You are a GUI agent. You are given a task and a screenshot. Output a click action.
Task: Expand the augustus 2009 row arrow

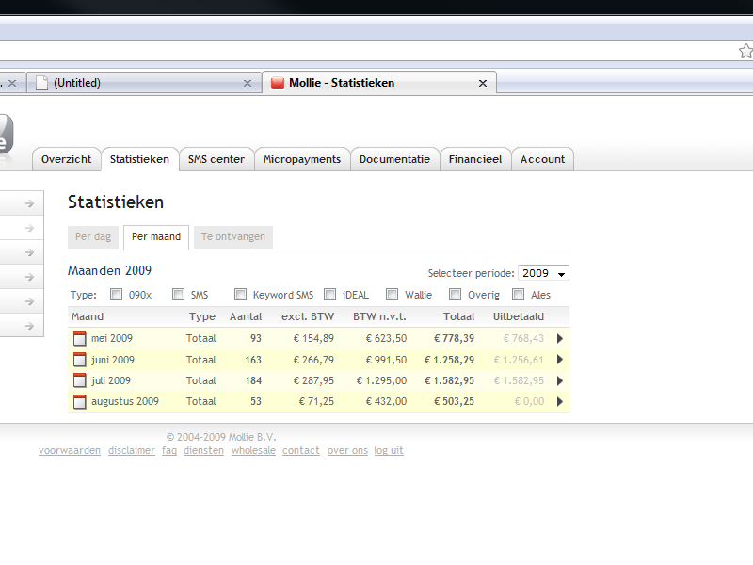pyautogui.click(x=559, y=402)
